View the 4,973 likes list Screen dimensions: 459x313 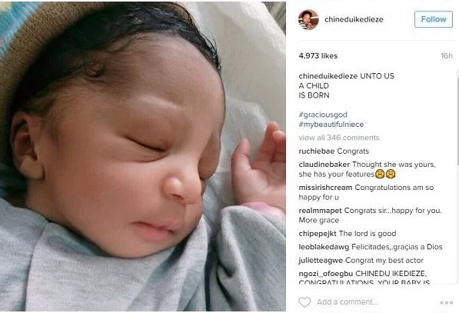coord(318,55)
